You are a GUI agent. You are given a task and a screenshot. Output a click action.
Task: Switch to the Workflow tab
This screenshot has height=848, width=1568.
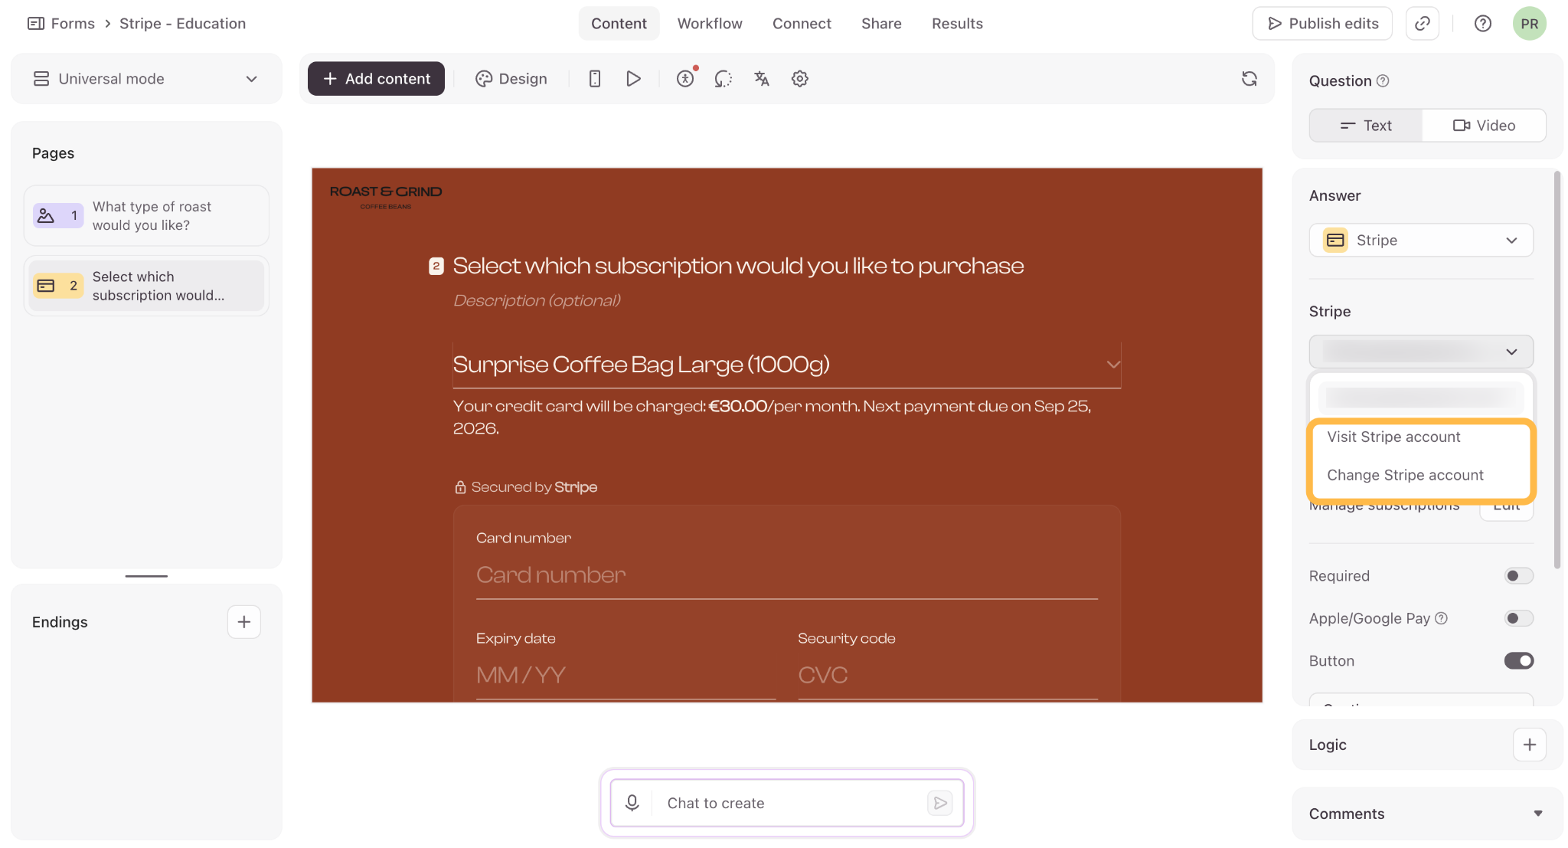(710, 24)
